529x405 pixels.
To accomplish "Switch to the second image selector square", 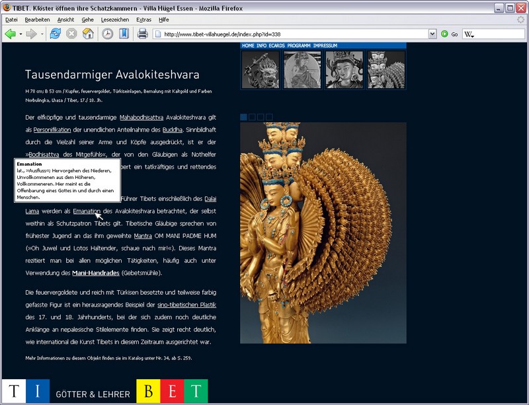I will tap(252, 117).
